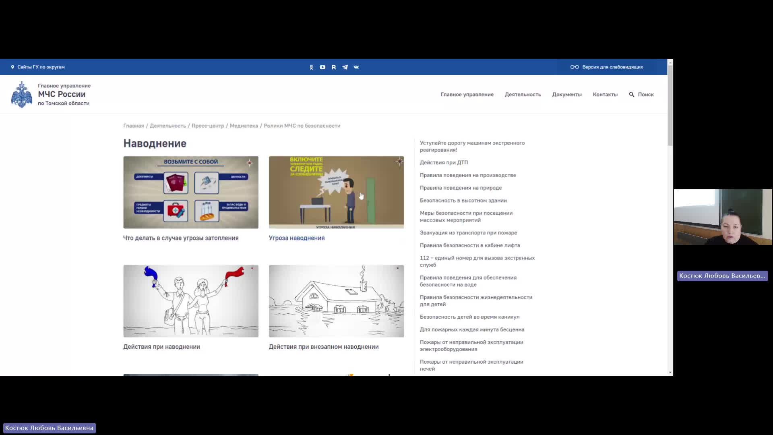Screen dimensions: 773x435
Task: Open Пожары от неправильной эксплуатации печей
Action: [x=471, y=365]
